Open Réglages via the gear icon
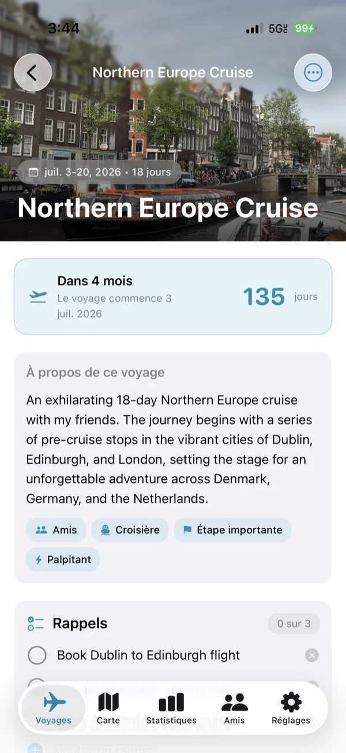This screenshot has width=346, height=753. click(x=291, y=702)
